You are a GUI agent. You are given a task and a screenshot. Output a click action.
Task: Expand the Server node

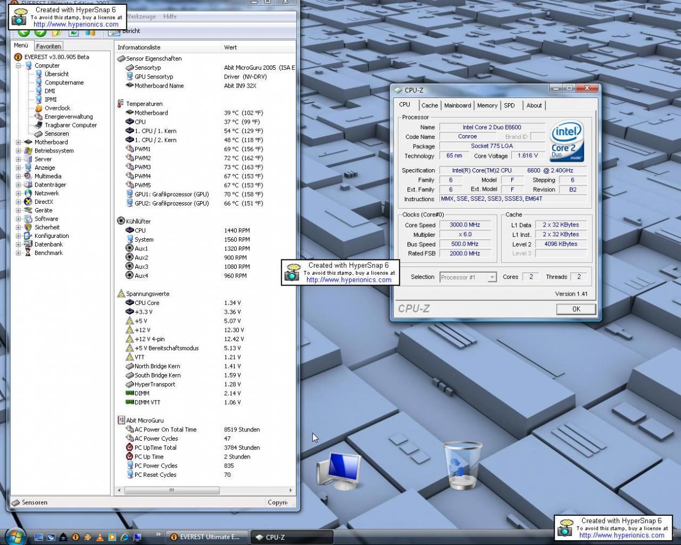[x=18, y=159]
